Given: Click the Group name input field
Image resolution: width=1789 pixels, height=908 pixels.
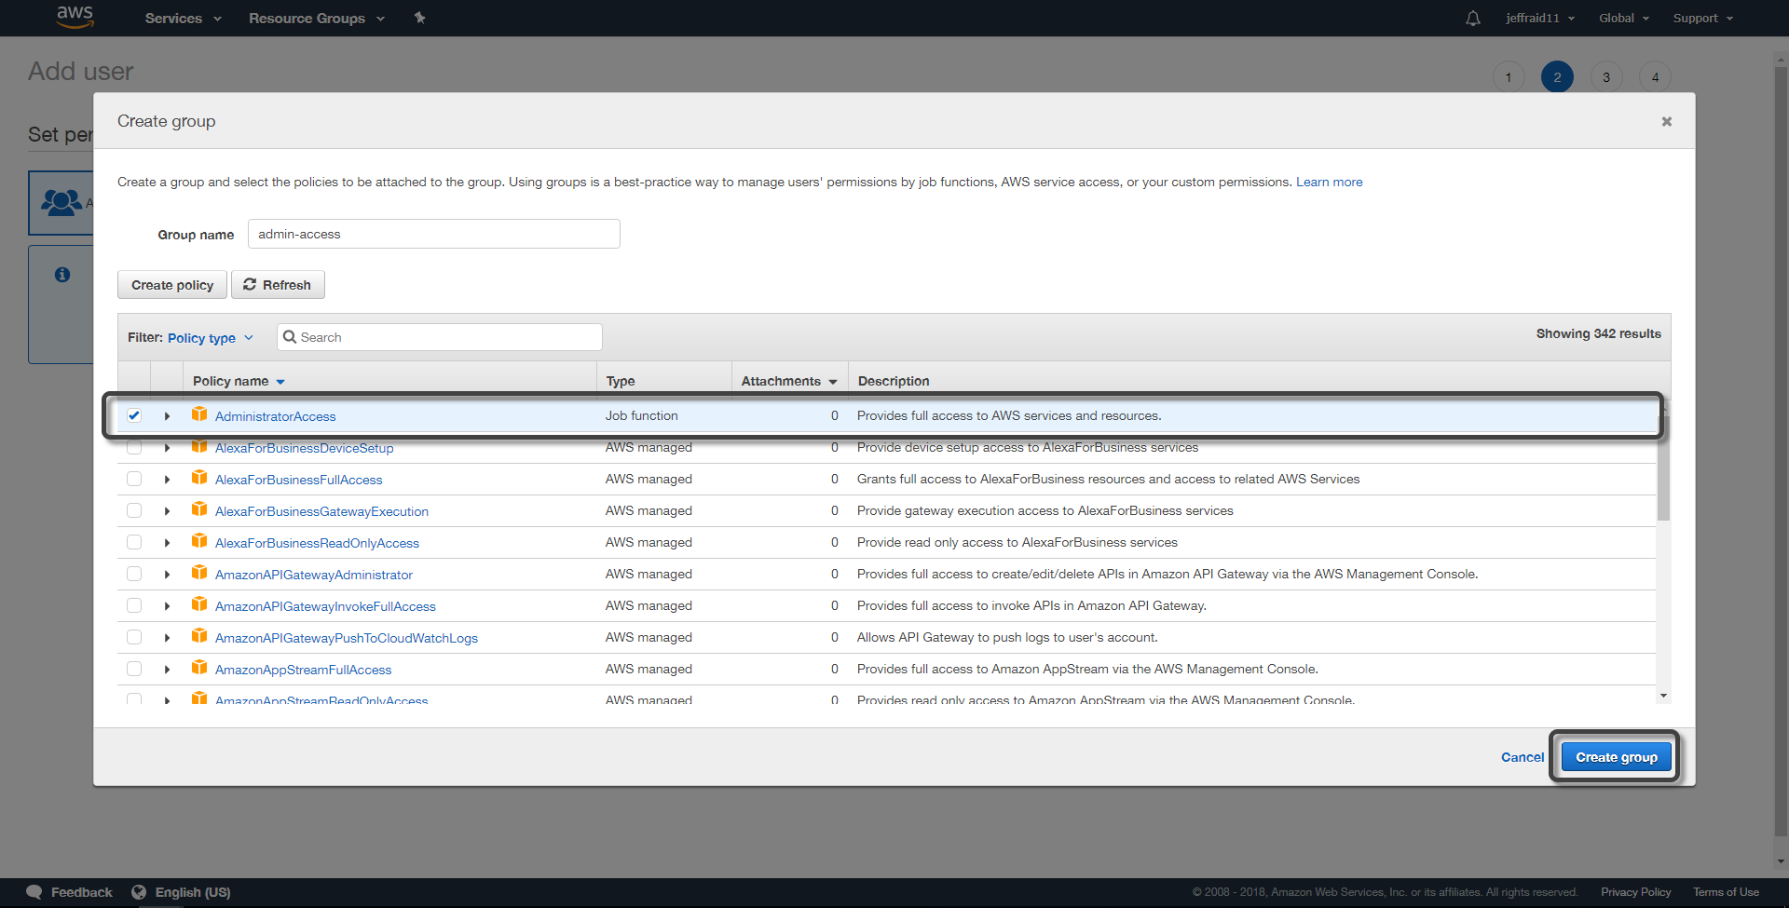Looking at the screenshot, I should tap(433, 234).
